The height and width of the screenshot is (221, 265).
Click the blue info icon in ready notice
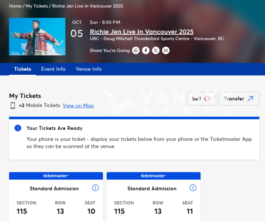click(x=18, y=128)
